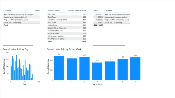Screen dimensions: 175x98
Task: Click the Customer column header in first table
Action: click(x=7, y=11)
